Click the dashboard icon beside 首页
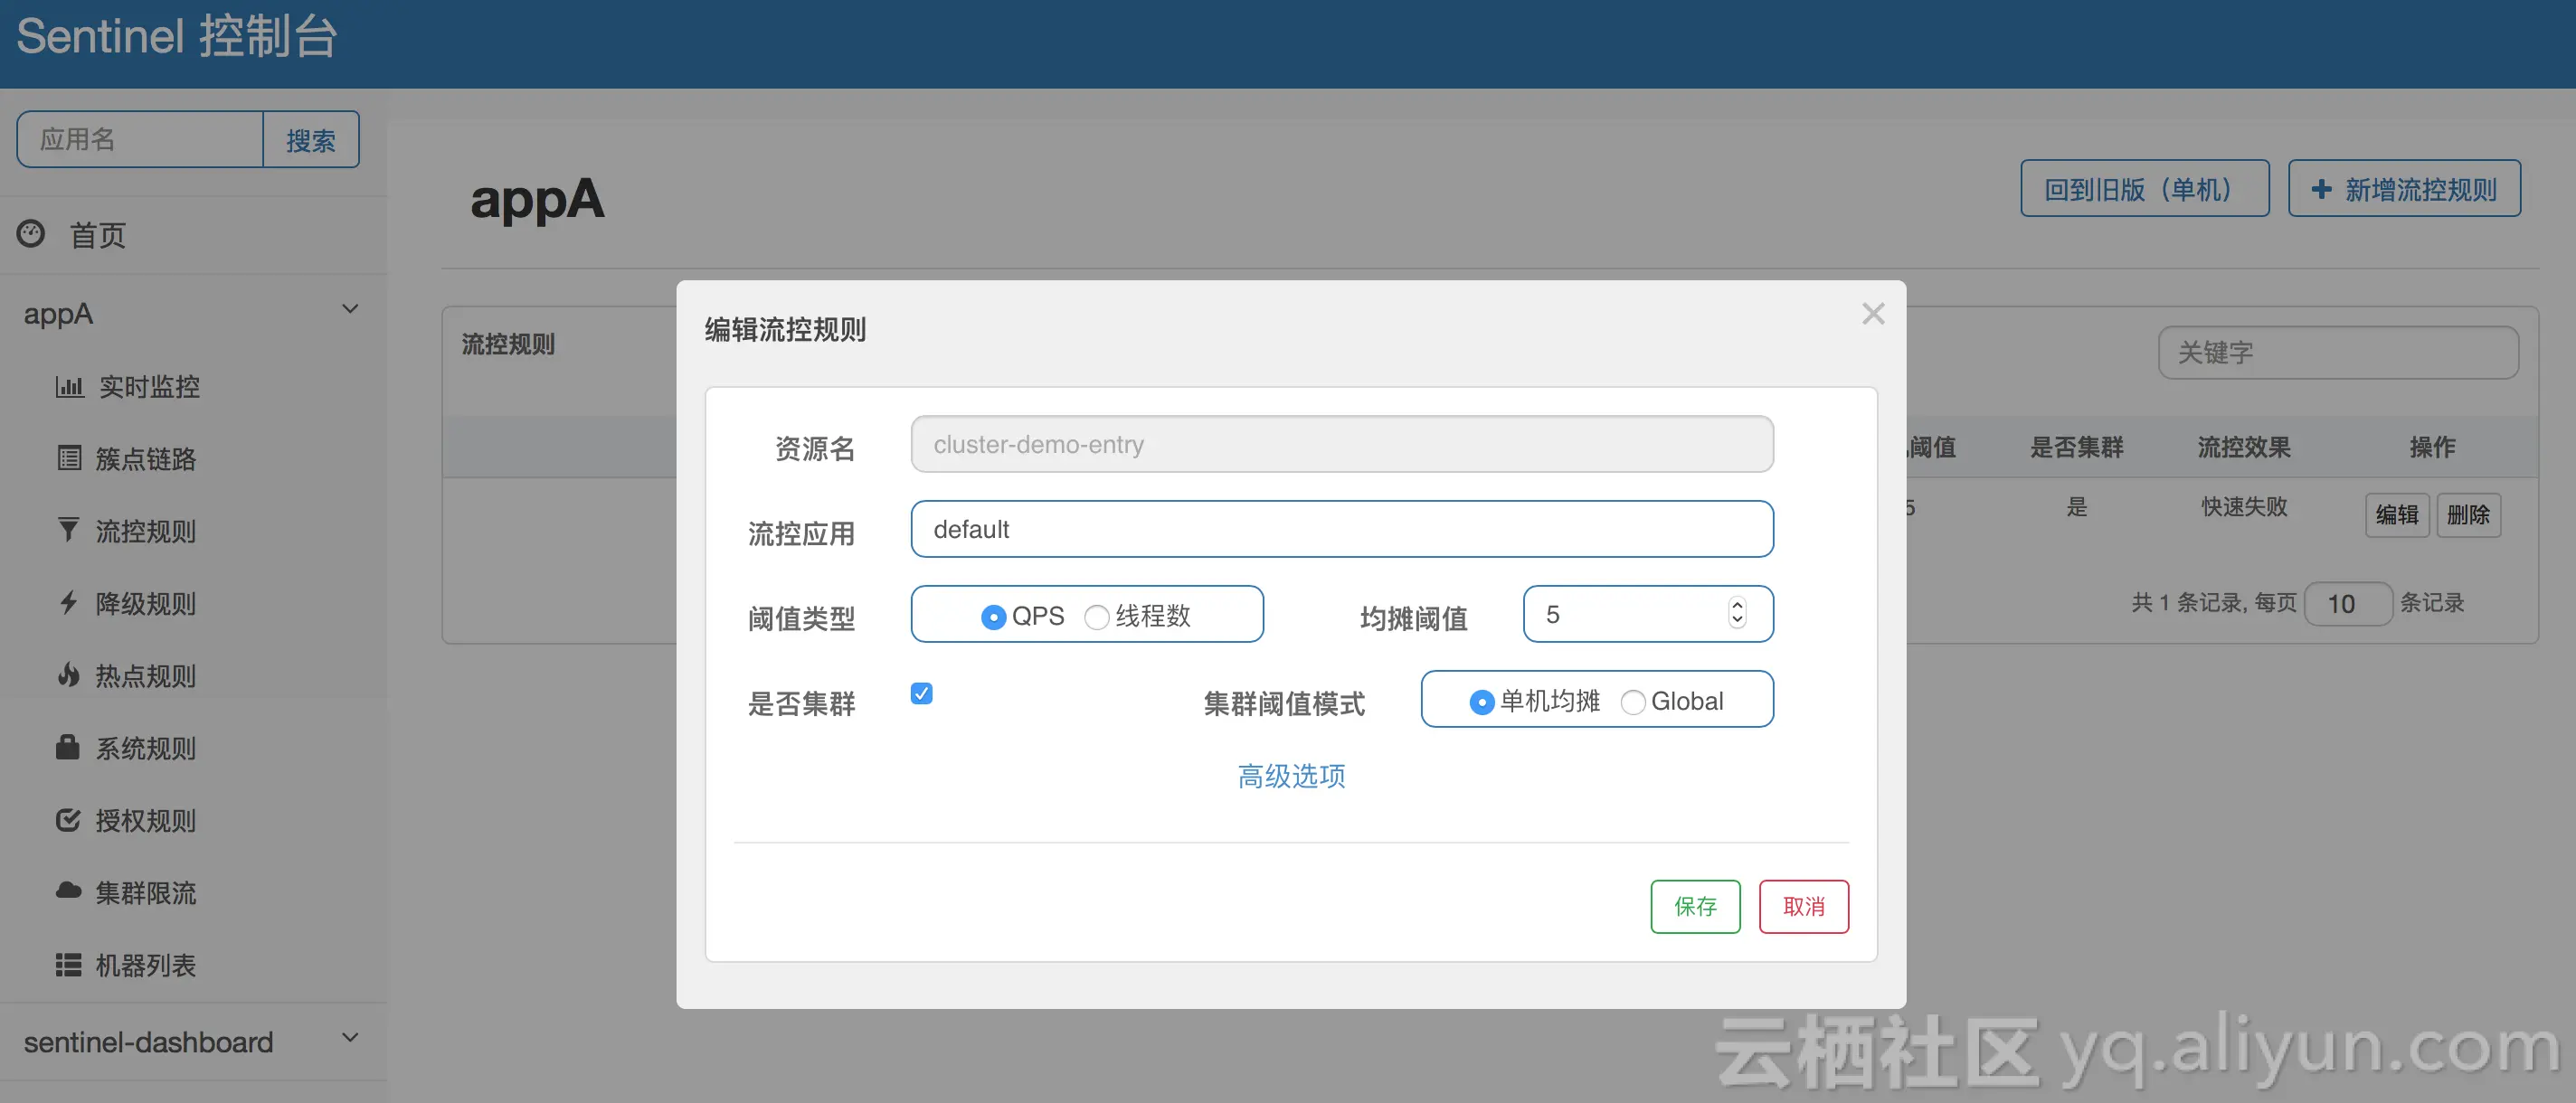Image resolution: width=2576 pixels, height=1103 pixels. tap(31, 233)
